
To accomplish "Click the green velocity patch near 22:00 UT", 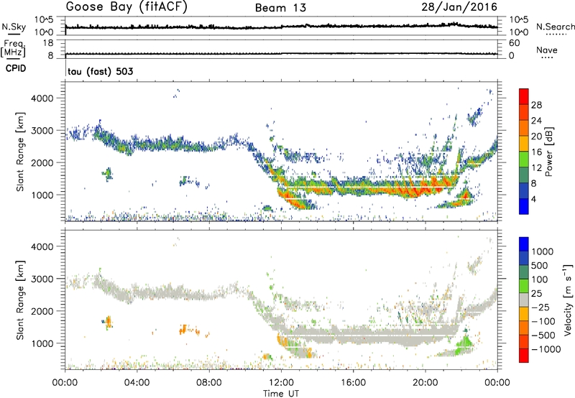I will [x=465, y=343].
